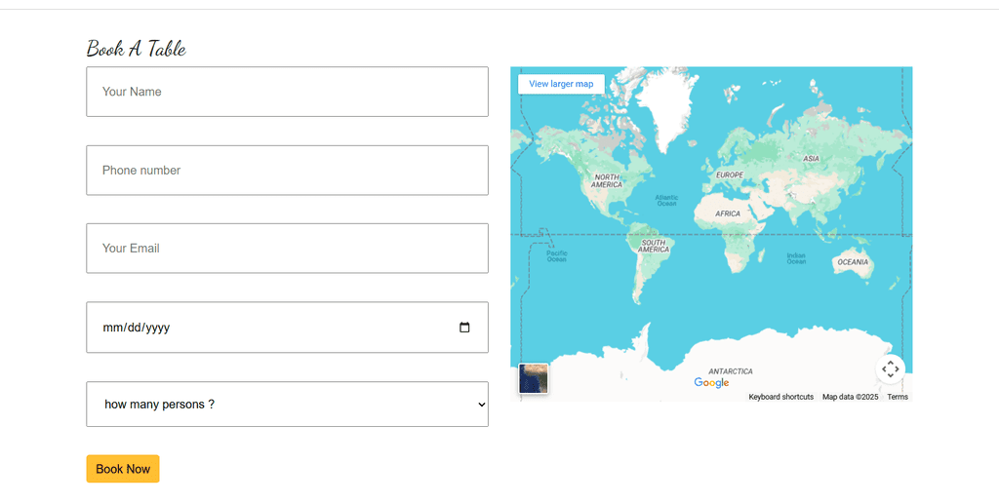This screenshot has width=999, height=503.
Task: Click the South America map label
Action: point(654,246)
